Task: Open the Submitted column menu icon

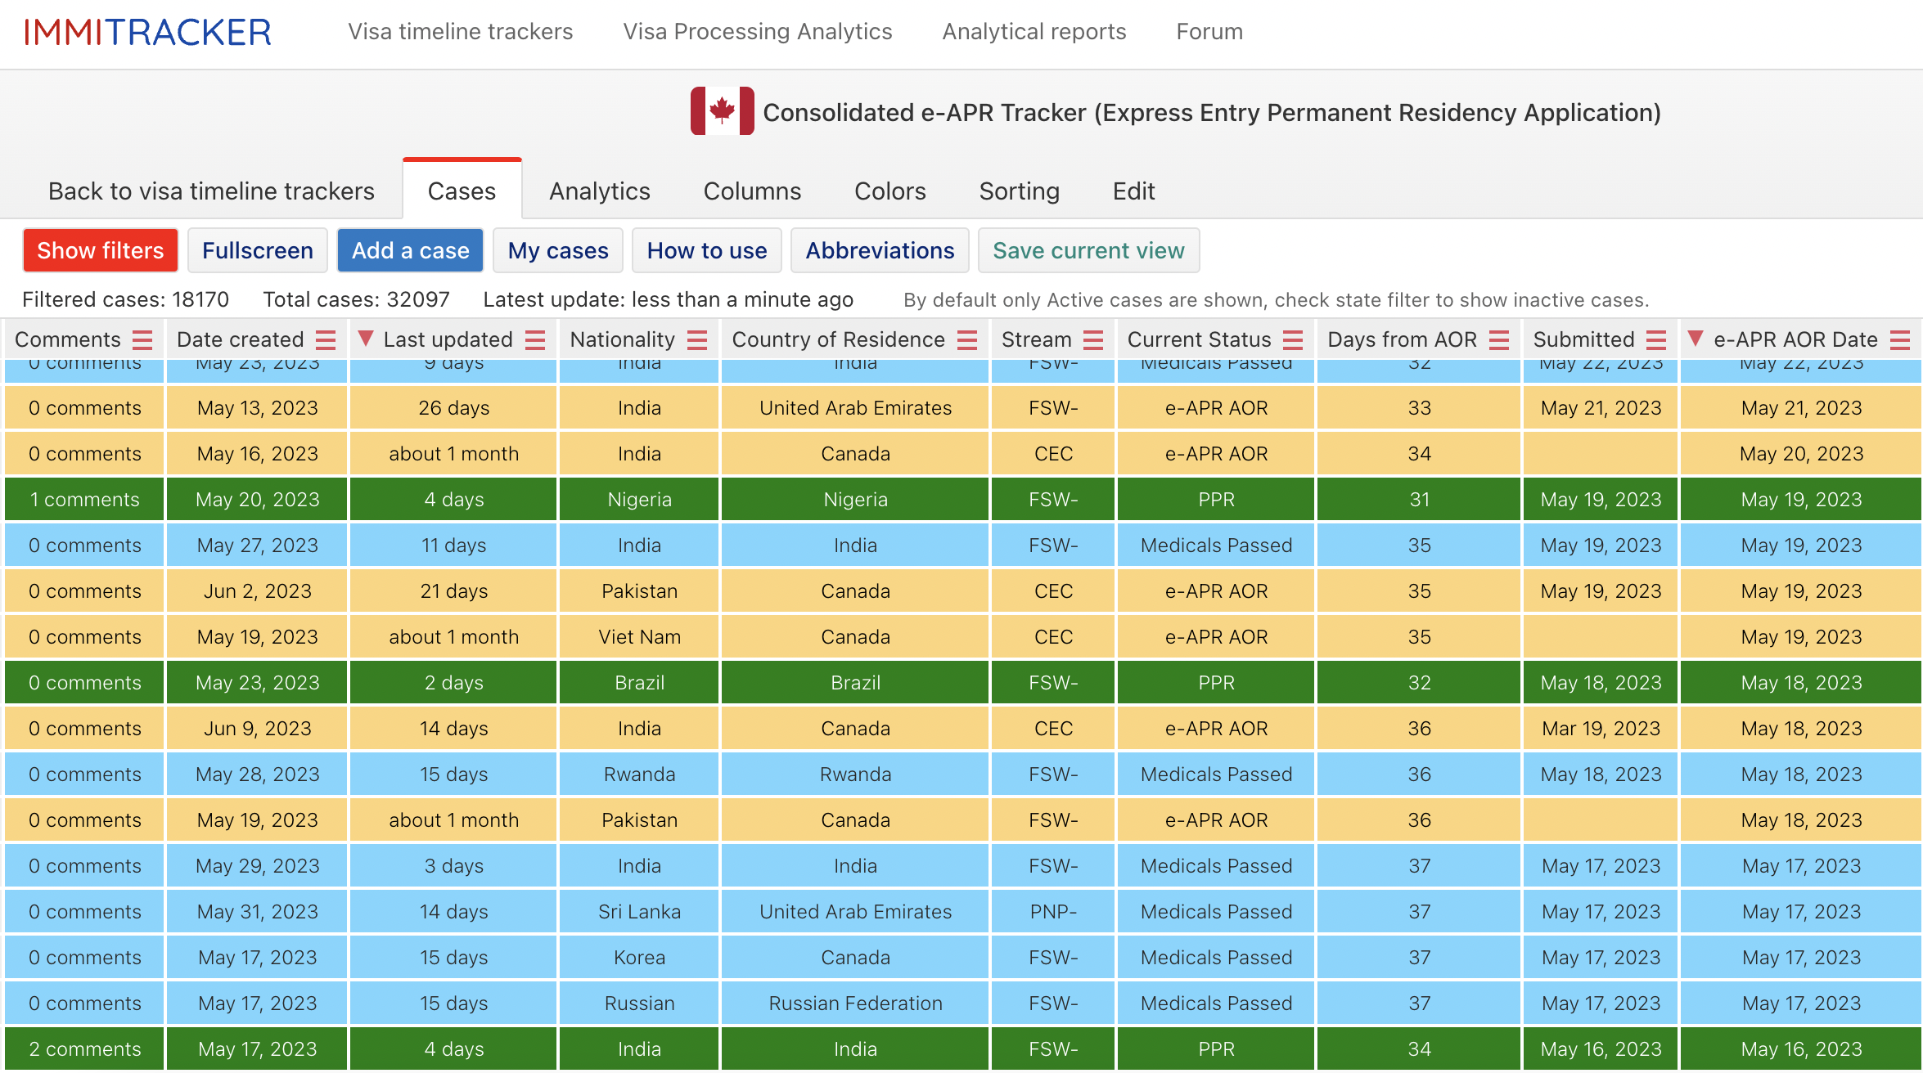Action: [x=1656, y=340]
